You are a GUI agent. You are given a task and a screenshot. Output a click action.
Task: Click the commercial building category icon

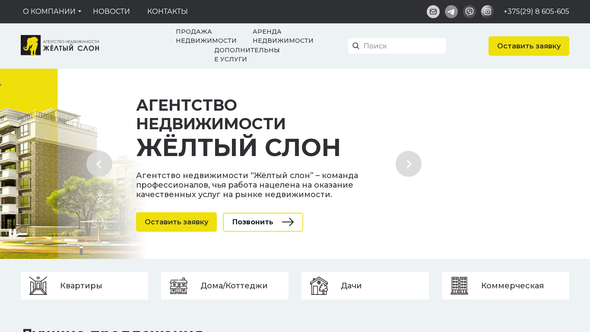459,286
